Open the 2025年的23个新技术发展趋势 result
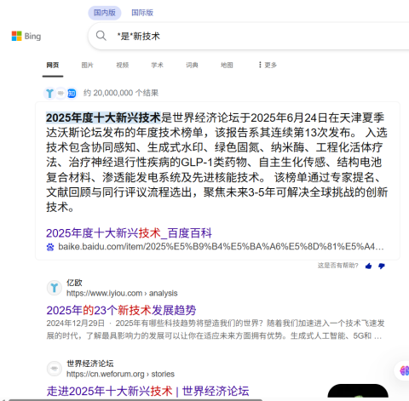This screenshot has height=401, width=409. coord(121,310)
